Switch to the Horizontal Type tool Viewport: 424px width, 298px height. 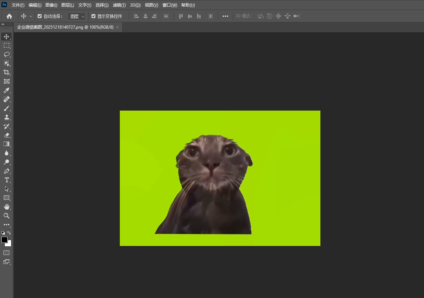pyautogui.click(x=7, y=180)
